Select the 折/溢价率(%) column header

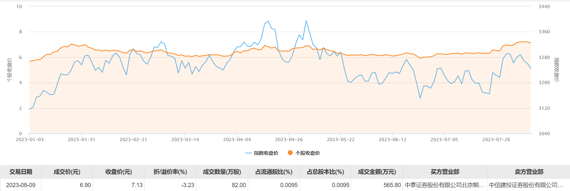(x=170, y=172)
